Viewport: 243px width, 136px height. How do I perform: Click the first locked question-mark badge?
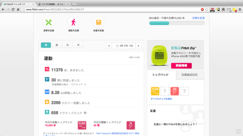click(165, 91)
